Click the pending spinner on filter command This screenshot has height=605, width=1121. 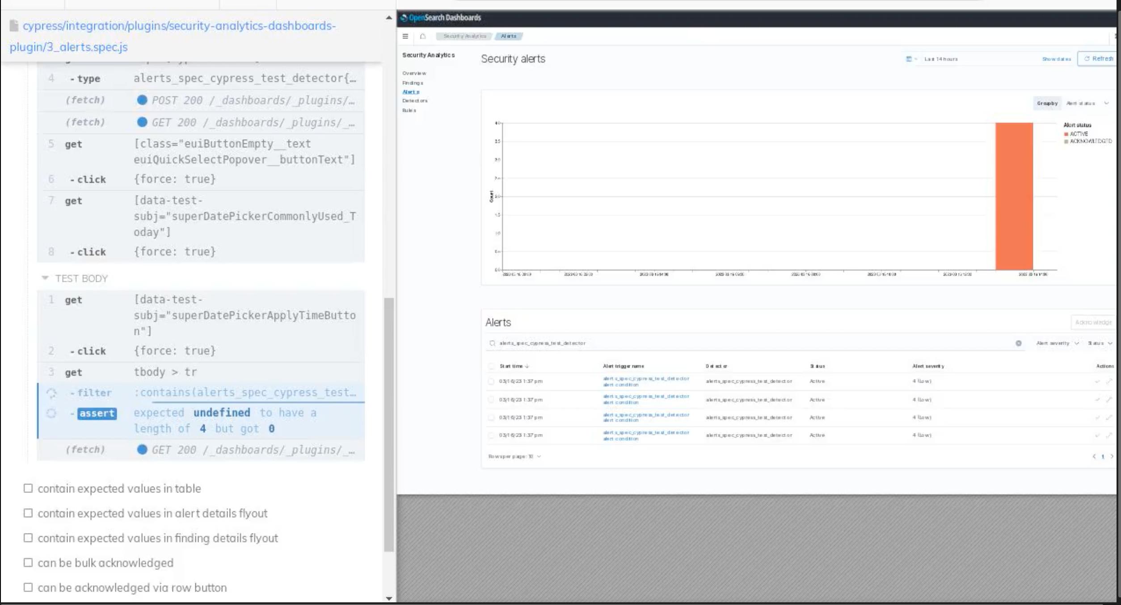51,393
